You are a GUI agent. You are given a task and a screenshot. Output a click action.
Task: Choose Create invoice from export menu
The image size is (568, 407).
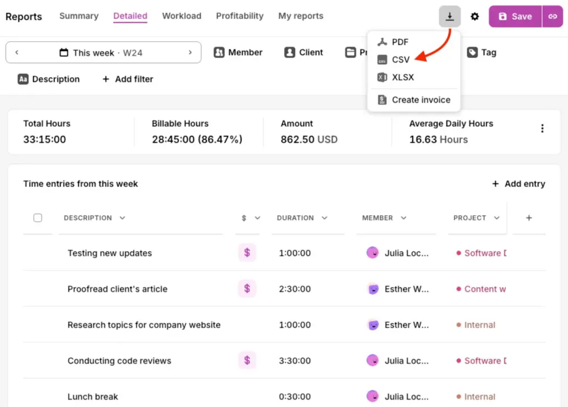point(414,100)
